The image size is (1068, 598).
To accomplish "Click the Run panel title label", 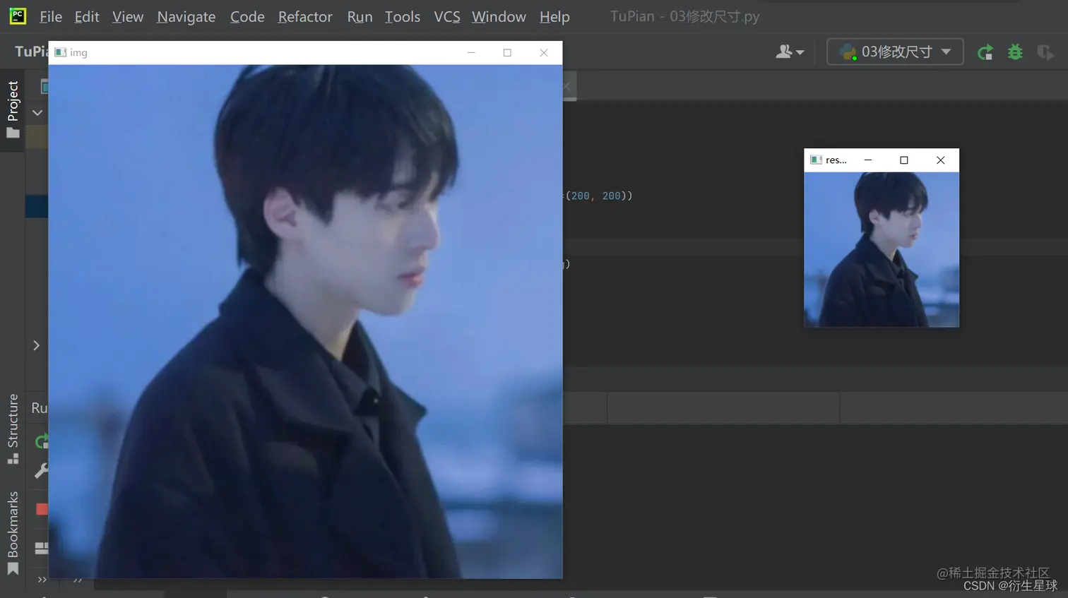I will 40,408.
